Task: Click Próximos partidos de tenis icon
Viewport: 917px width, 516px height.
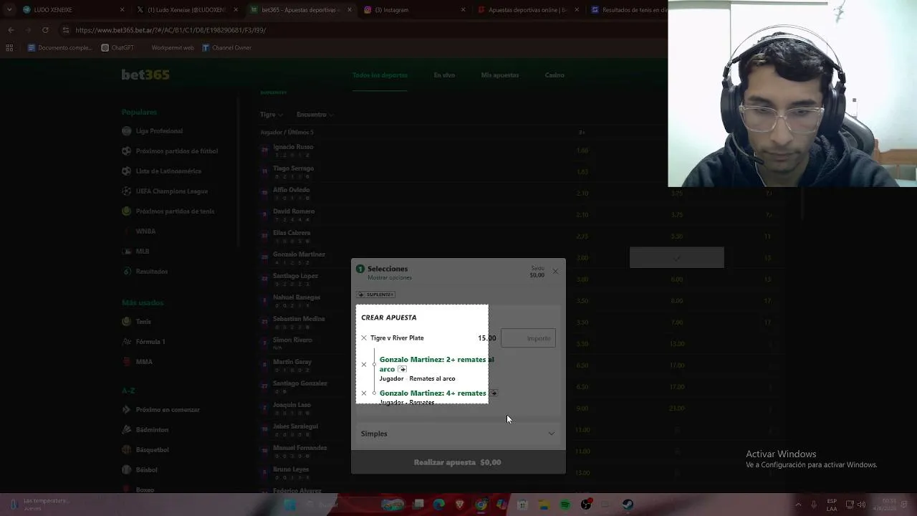Action: coord(127,211)
